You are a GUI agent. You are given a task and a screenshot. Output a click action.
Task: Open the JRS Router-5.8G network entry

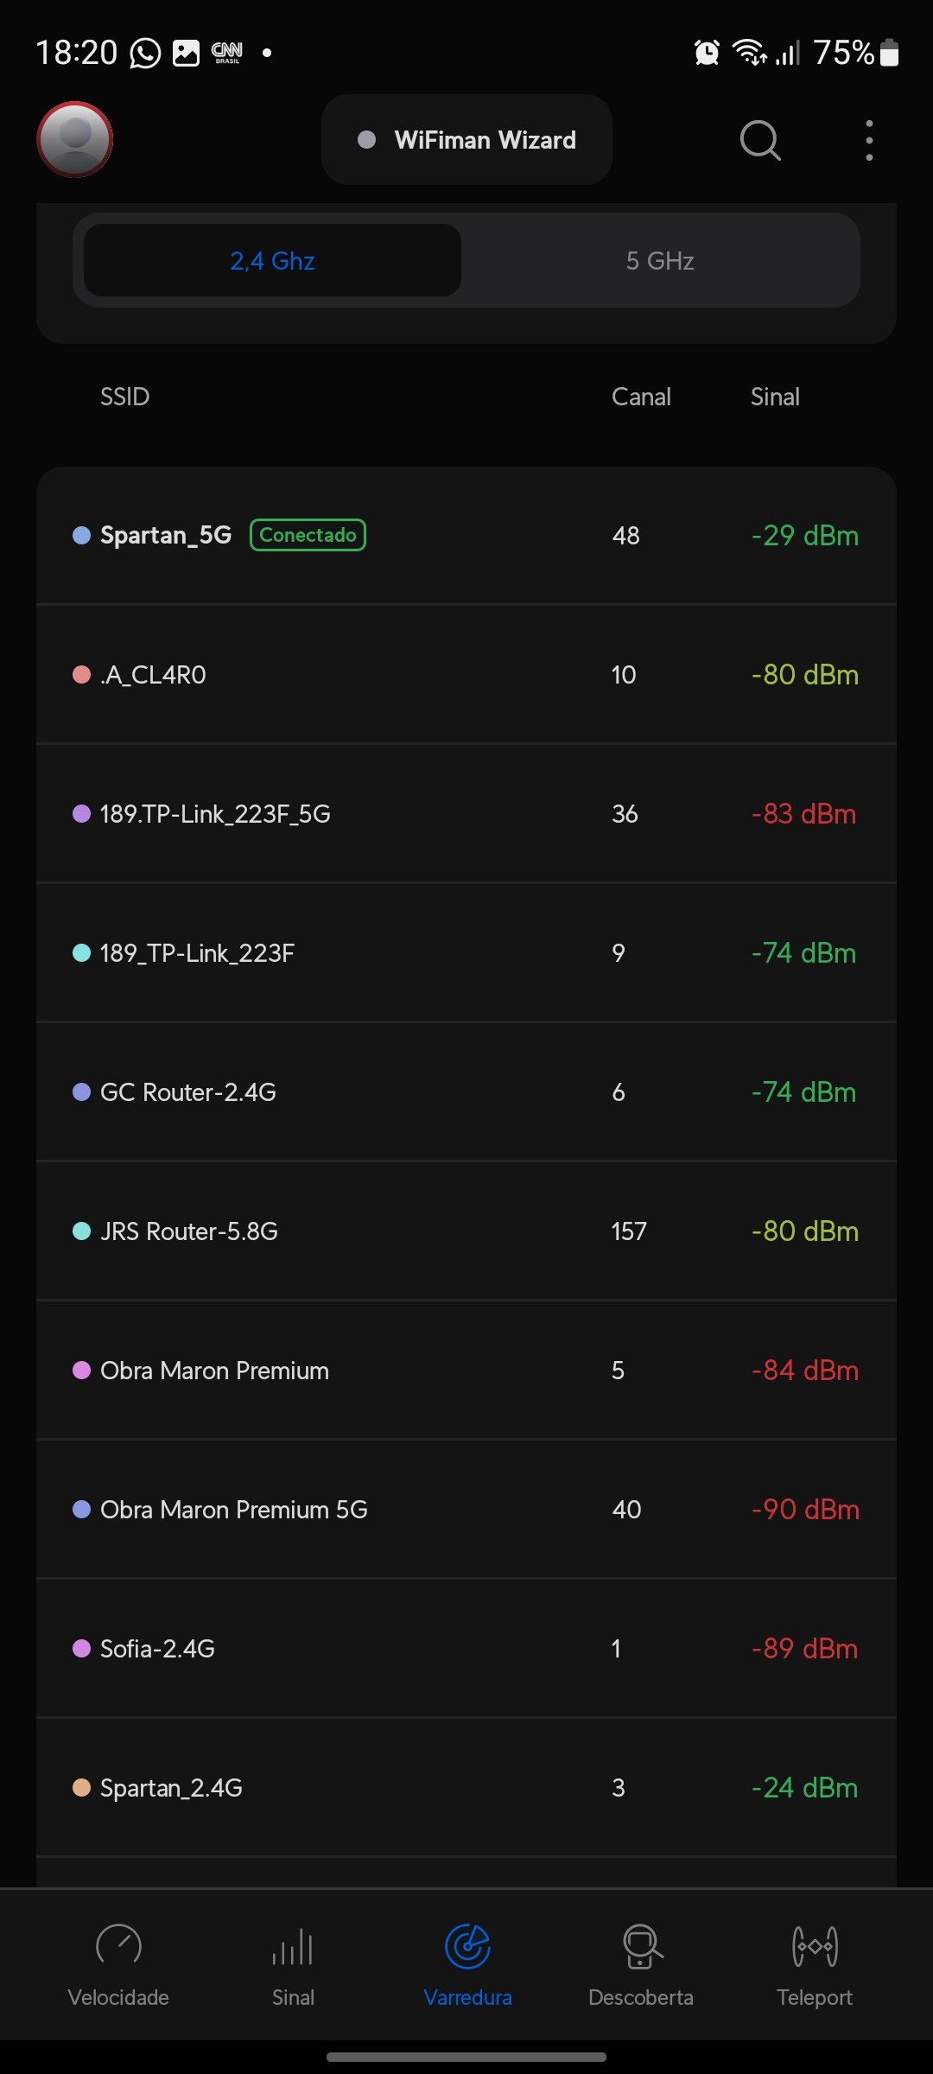(466, 1231)
